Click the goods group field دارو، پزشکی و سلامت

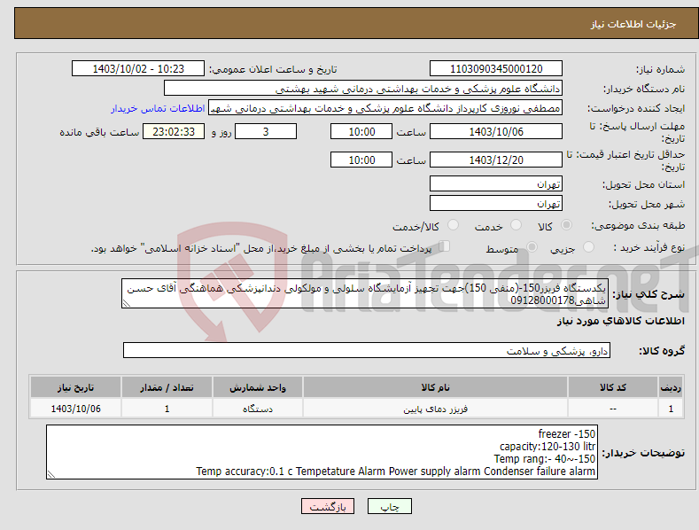coord(367,350)
